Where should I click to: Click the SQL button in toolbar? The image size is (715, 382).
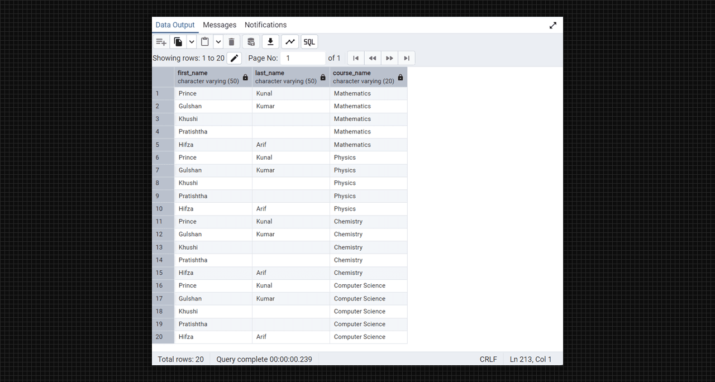pyautogui.click(x=309, y=42)
